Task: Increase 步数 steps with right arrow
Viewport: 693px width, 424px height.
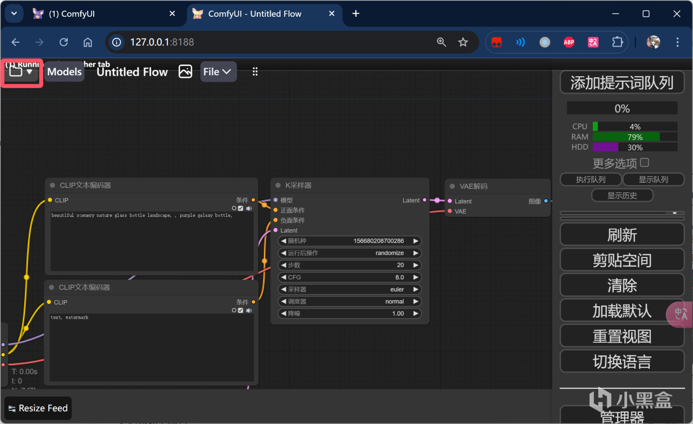Action: coord(416,265)
